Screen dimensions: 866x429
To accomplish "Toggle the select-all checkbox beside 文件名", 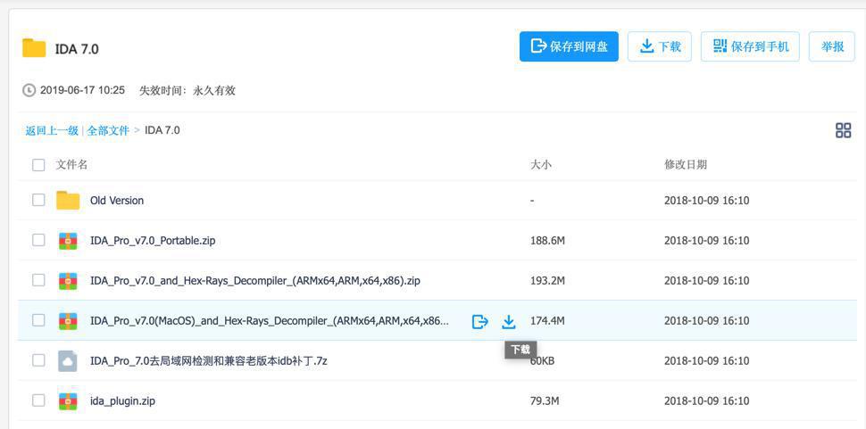I will [38, 165].
